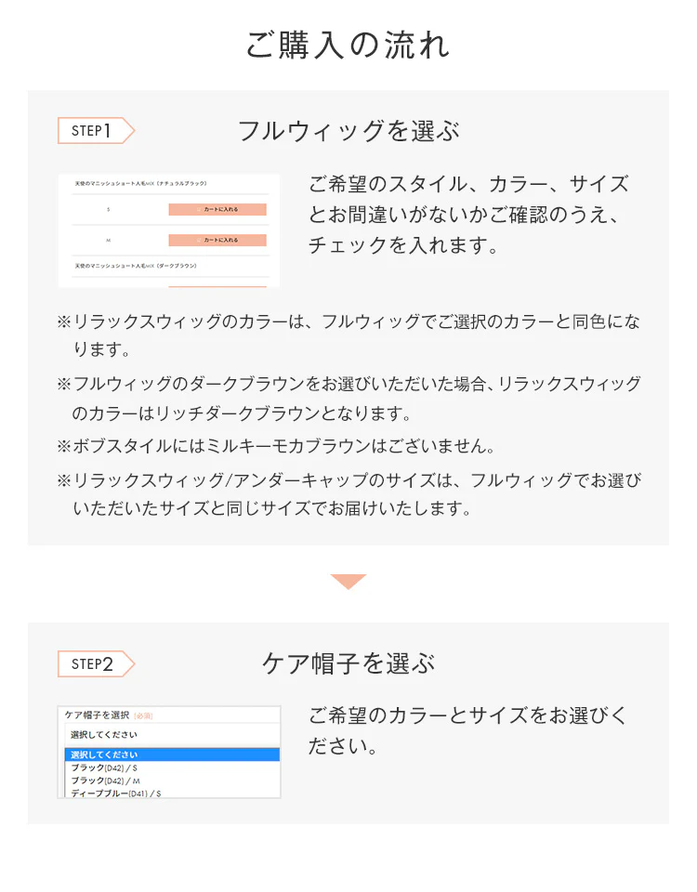Choose ブラック(D42) / S option
Viewport: 697px width, 892px height.
(104, 768)
